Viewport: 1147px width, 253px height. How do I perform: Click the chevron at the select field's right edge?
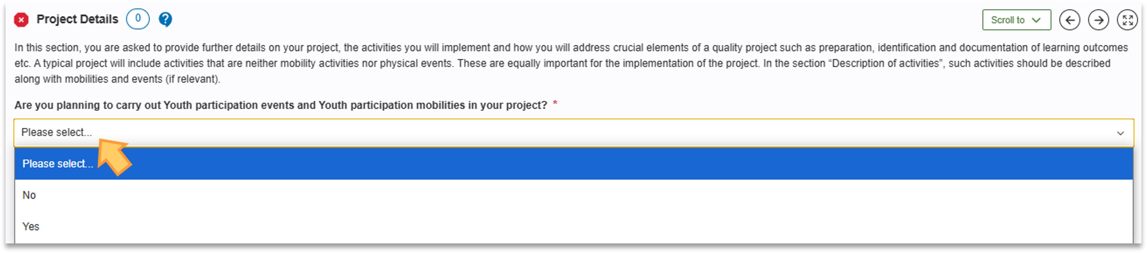1120,133
